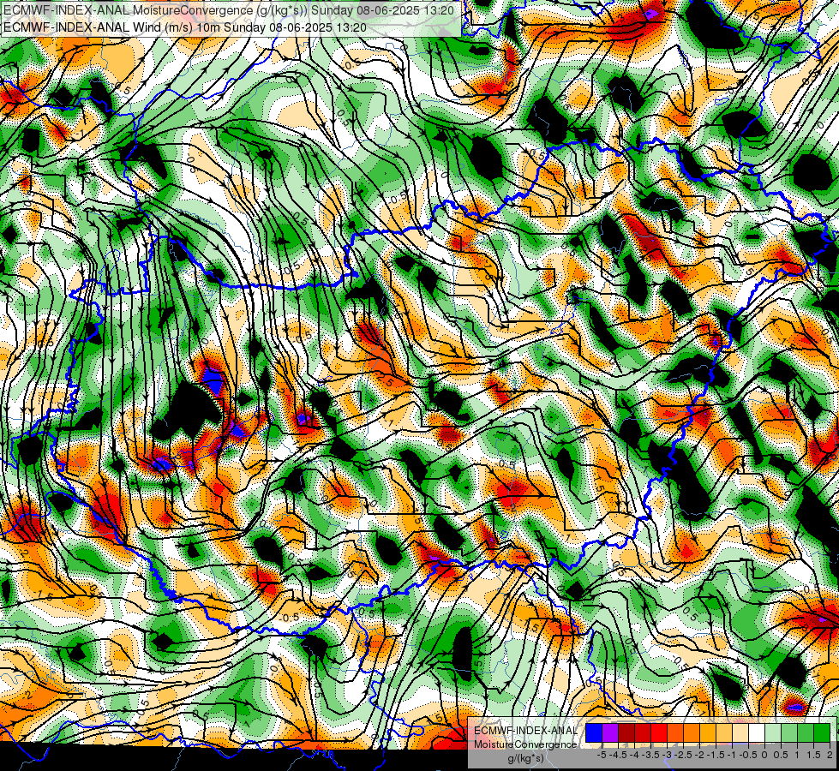839x771 pixels.
Task: Click the -1 legend tick label
Action: point(732,755)
